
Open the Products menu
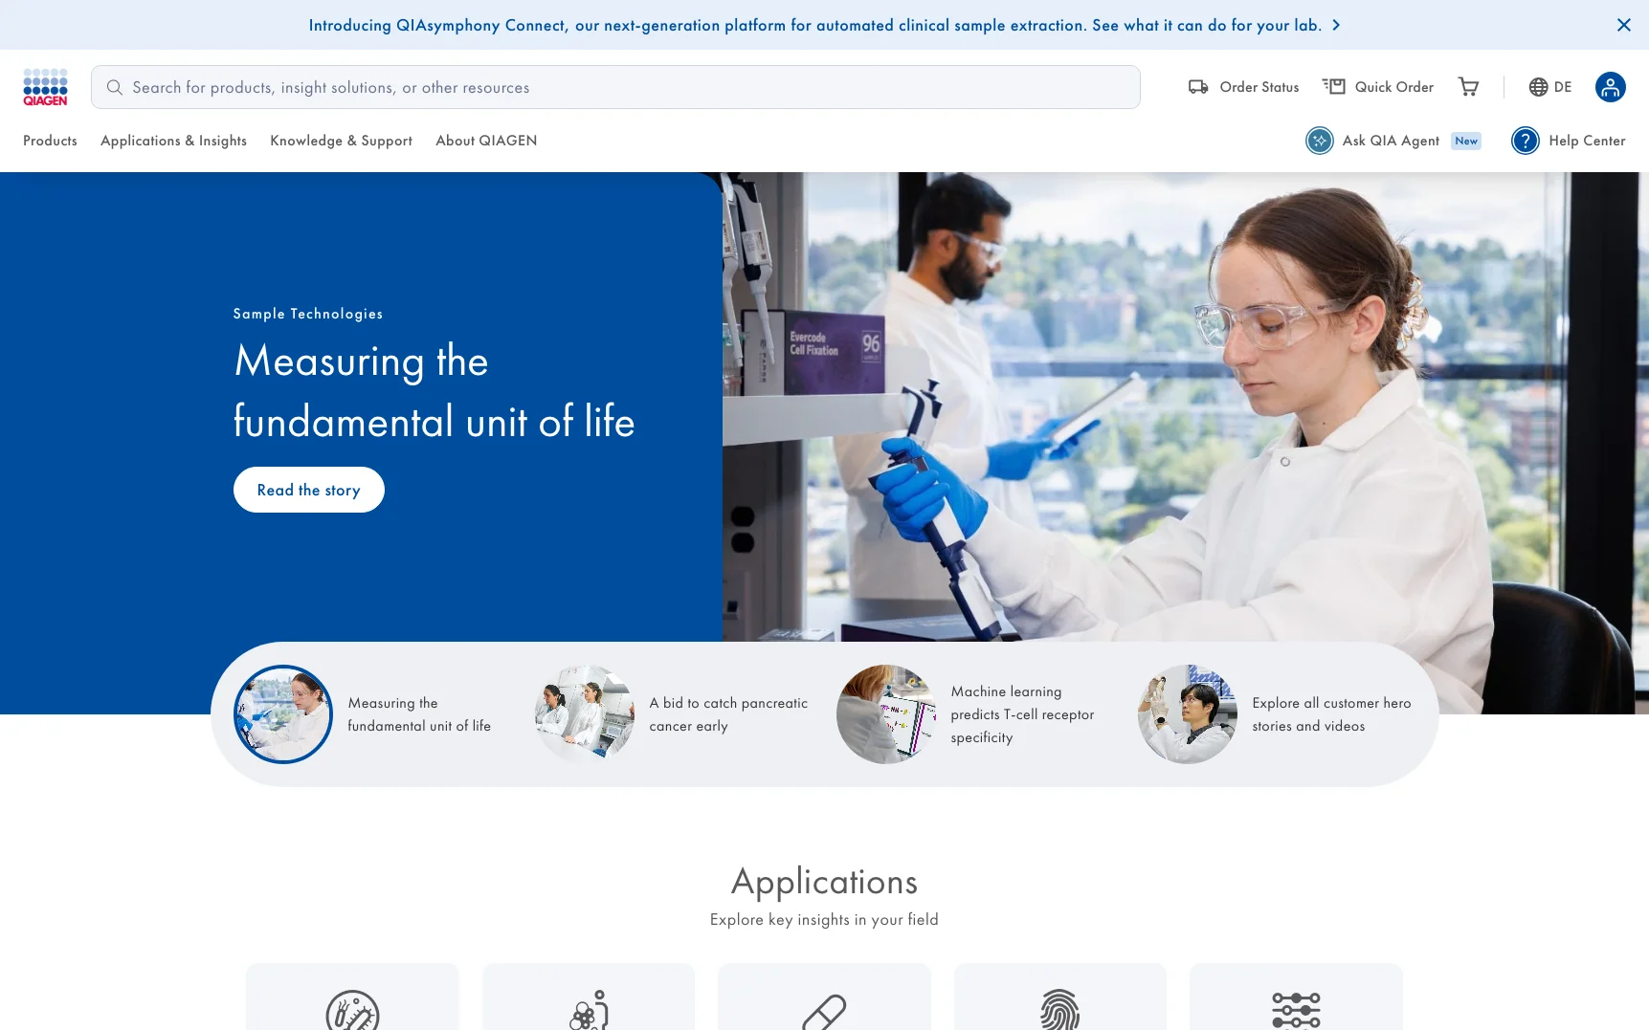[x=50, y=141]
